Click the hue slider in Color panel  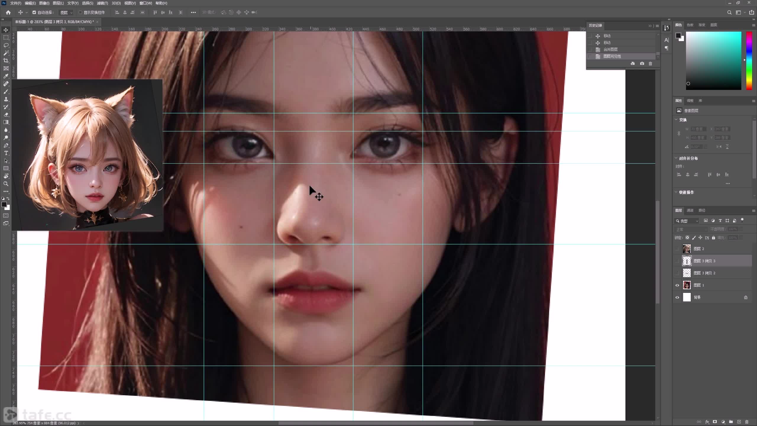(749, 61)
